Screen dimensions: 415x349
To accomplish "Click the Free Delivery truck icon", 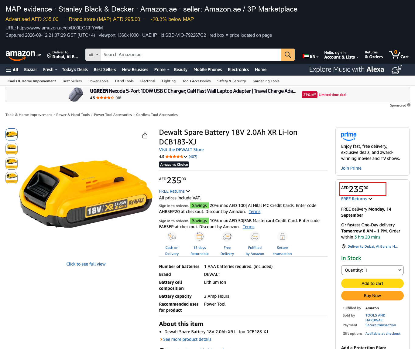I will 227,236.
